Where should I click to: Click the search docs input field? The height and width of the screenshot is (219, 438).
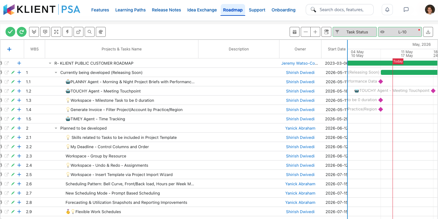(x=340, y=10)
